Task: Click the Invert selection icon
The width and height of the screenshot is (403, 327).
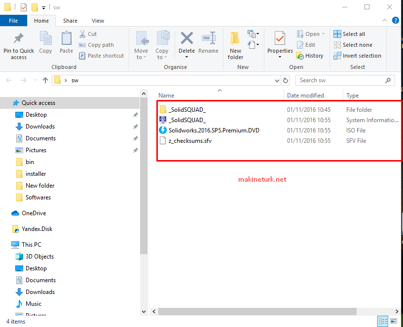Action: [337, 56]
